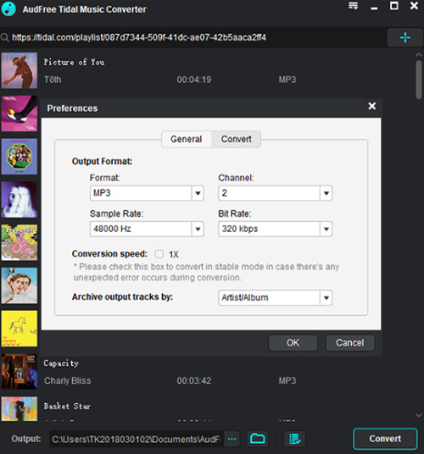
Task: Expand the Bit Rate 320 kbps dropdown
Action: [x=275, y=229]
